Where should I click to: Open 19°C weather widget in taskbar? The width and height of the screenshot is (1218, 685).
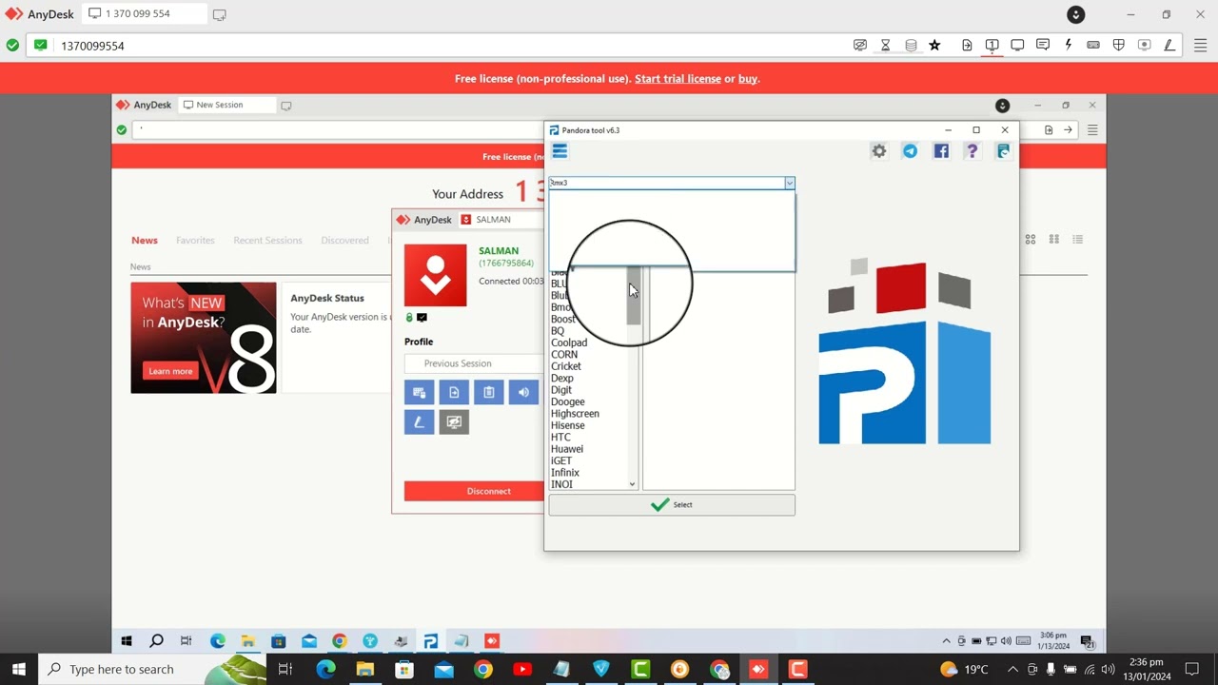coord(965,670)
